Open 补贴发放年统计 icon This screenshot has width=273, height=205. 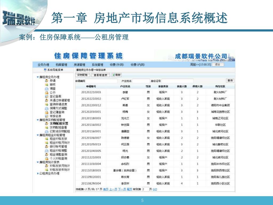[x=46, y=169]
